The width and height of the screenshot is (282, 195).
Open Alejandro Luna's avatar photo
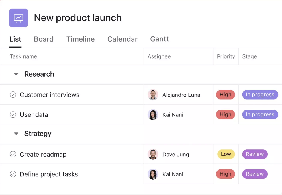(153, 95)
